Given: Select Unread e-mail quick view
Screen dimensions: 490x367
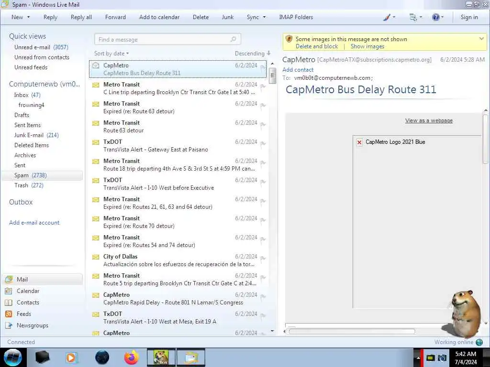Looking at the screenshot, I should pyautogui.click(x=41, y=47).
